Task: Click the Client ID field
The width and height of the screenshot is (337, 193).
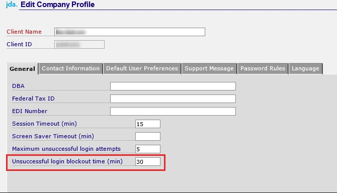Action: (79, 44)
